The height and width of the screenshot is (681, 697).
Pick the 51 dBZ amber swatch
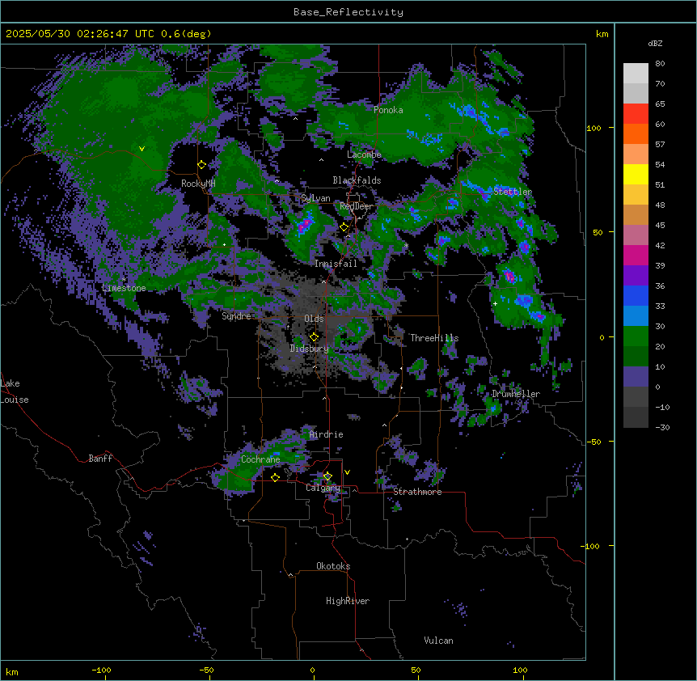point(636,194)
